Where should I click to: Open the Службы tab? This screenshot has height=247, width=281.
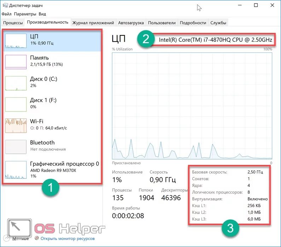point(218,23)
